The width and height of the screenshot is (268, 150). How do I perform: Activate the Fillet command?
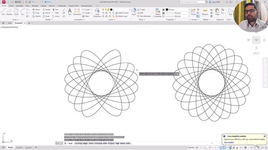click(x=56, y=13)
